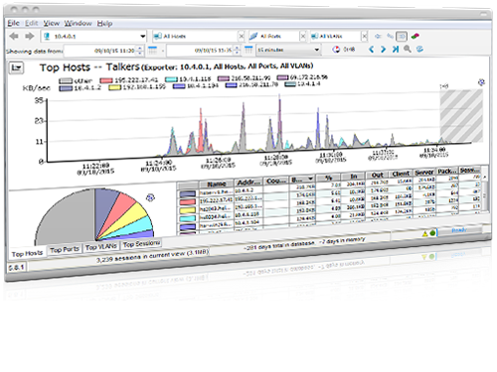Go to previous time period arrow
This screenshot has height=372, width=497.
371,50
